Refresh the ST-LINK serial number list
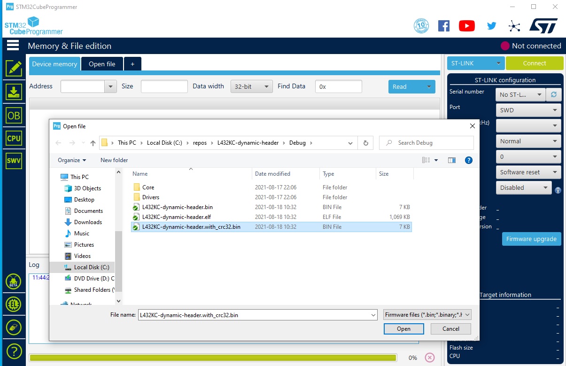Image resolution: width=566 pixels, height=366 pixels. 554,94
